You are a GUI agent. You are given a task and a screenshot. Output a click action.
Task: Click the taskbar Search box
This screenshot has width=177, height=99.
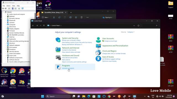pos(58,96)
